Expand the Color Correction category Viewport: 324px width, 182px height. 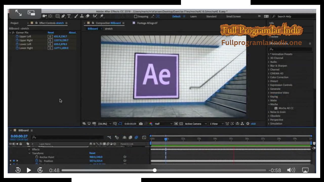pos(269,77)
